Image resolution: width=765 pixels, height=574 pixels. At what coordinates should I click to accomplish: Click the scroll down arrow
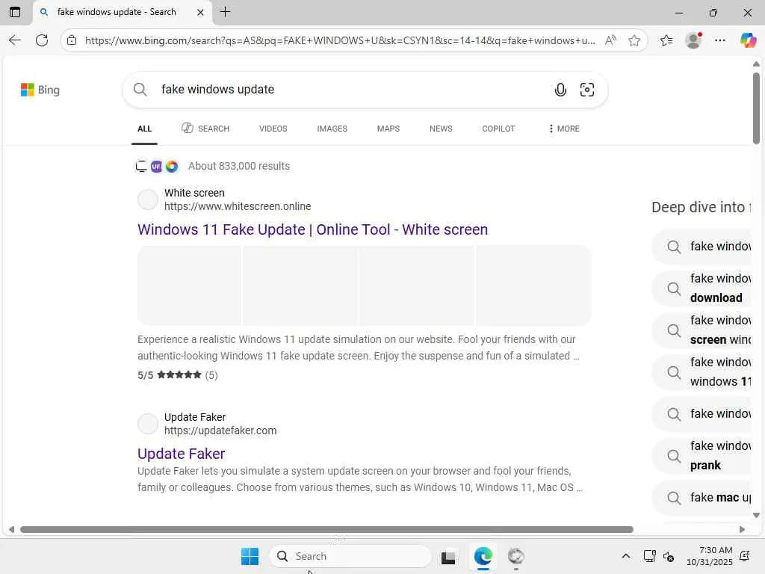point(756,515)
